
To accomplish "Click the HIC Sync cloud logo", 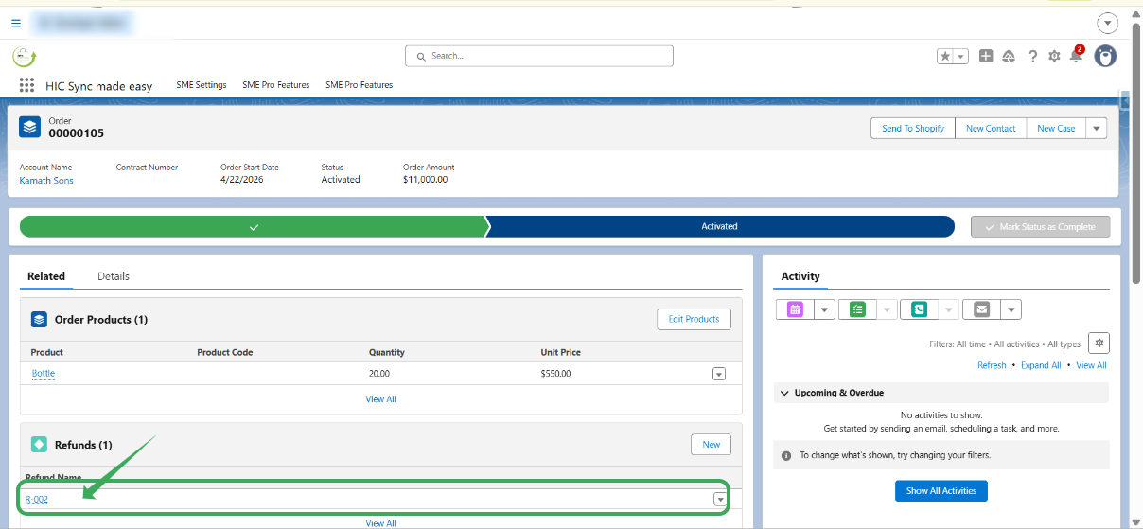I will tap(25, 57).
